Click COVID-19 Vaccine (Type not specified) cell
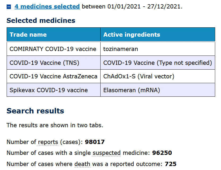 tap(158, 63)
